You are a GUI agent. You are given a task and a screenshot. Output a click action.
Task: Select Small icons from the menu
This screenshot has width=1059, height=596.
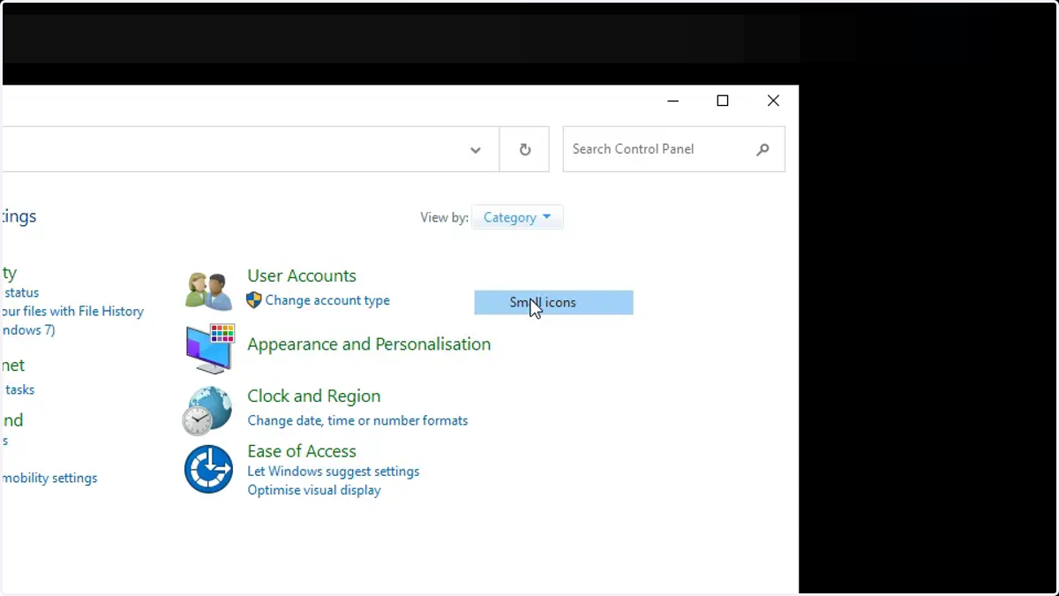click(x=553, y=302)
